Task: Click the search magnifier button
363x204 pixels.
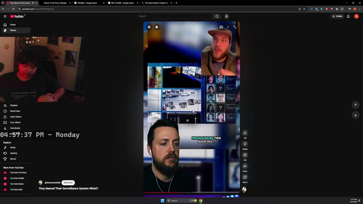Action: point(217,16)
